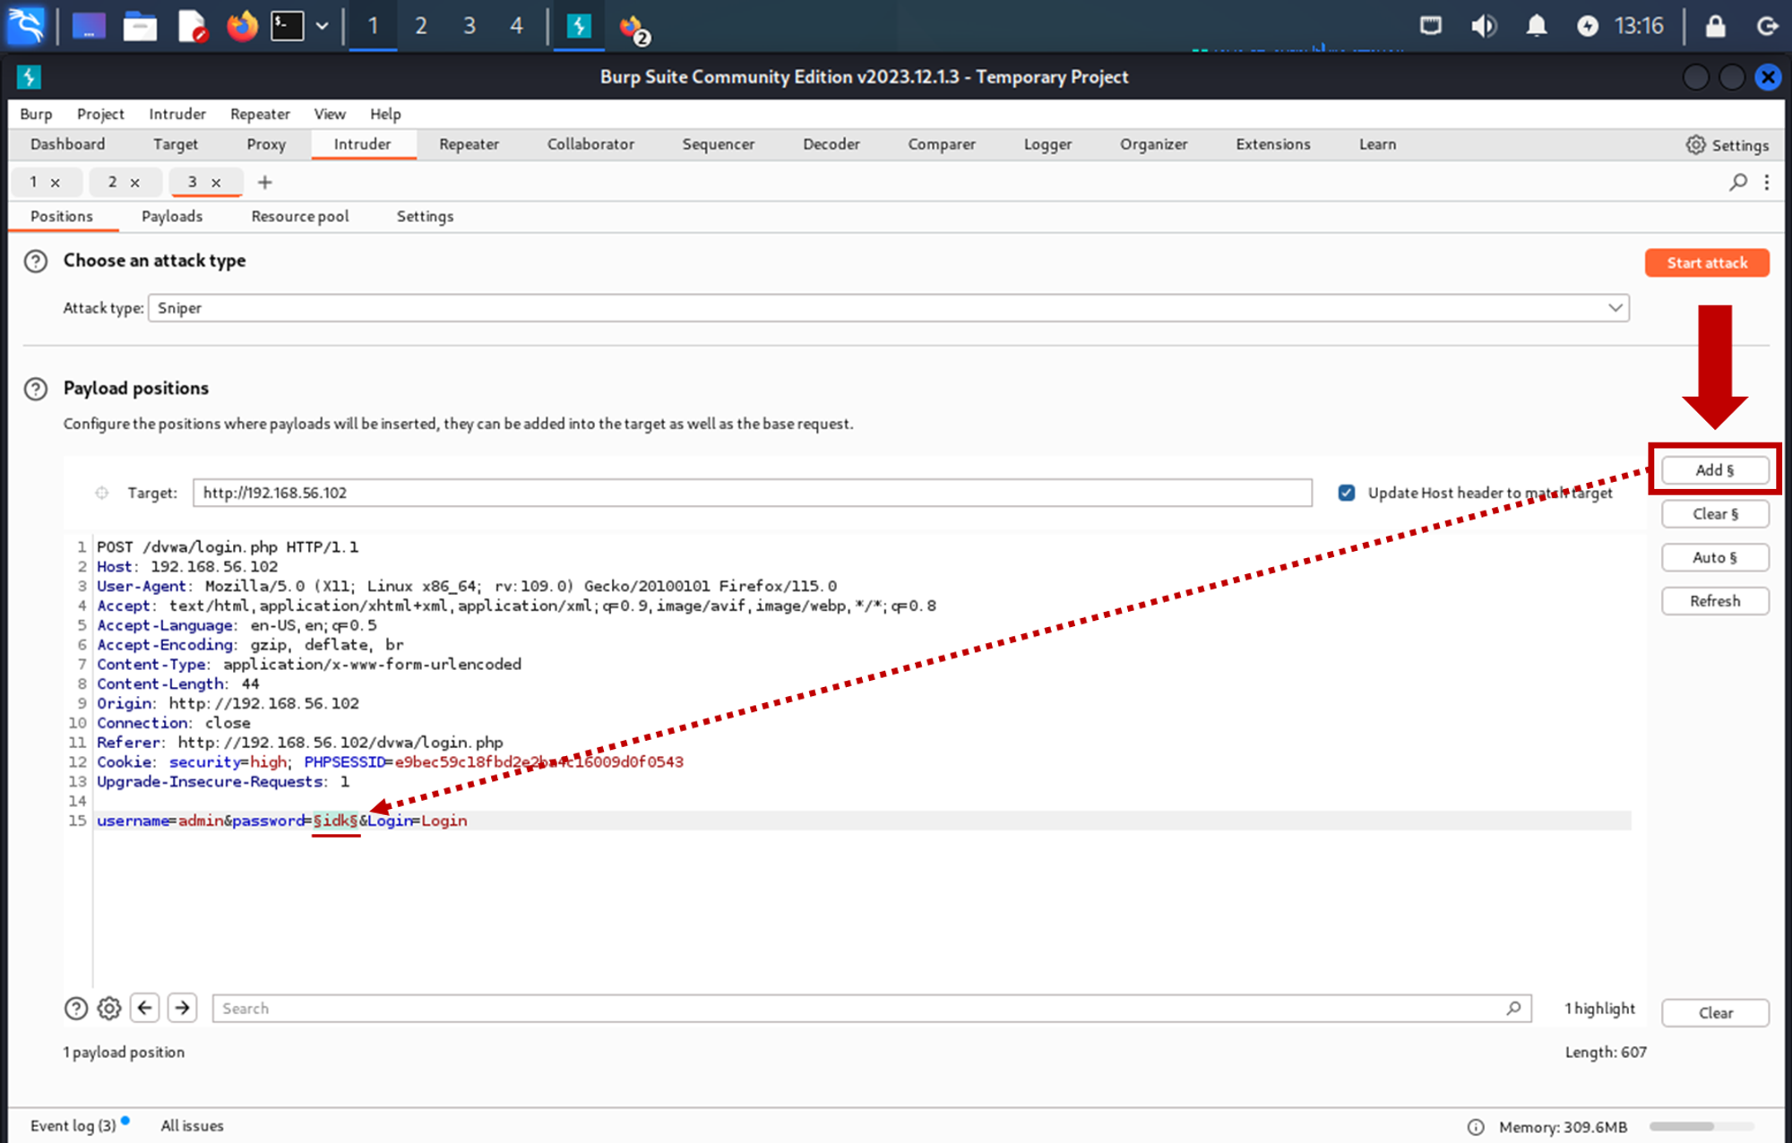Switch to the Collaborator tab

coord(590,144)
